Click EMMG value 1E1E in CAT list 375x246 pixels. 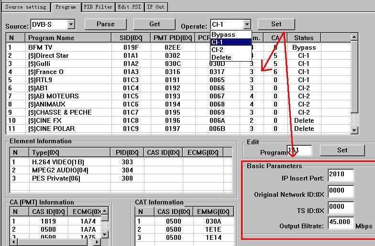click(213, 229)
